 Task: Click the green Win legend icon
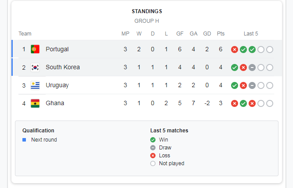point(153,140)
